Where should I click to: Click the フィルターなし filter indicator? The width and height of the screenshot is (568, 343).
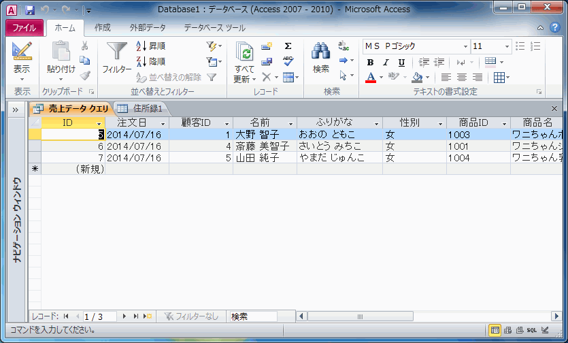click(192, 316)
